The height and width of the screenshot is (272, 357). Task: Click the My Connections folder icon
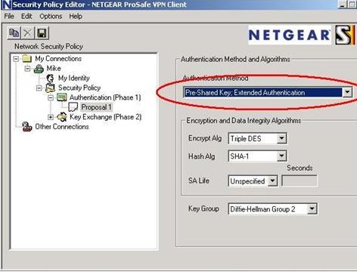tap(26, 59)
